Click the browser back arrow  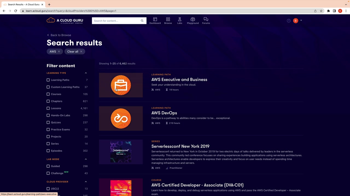pos(4,11)
